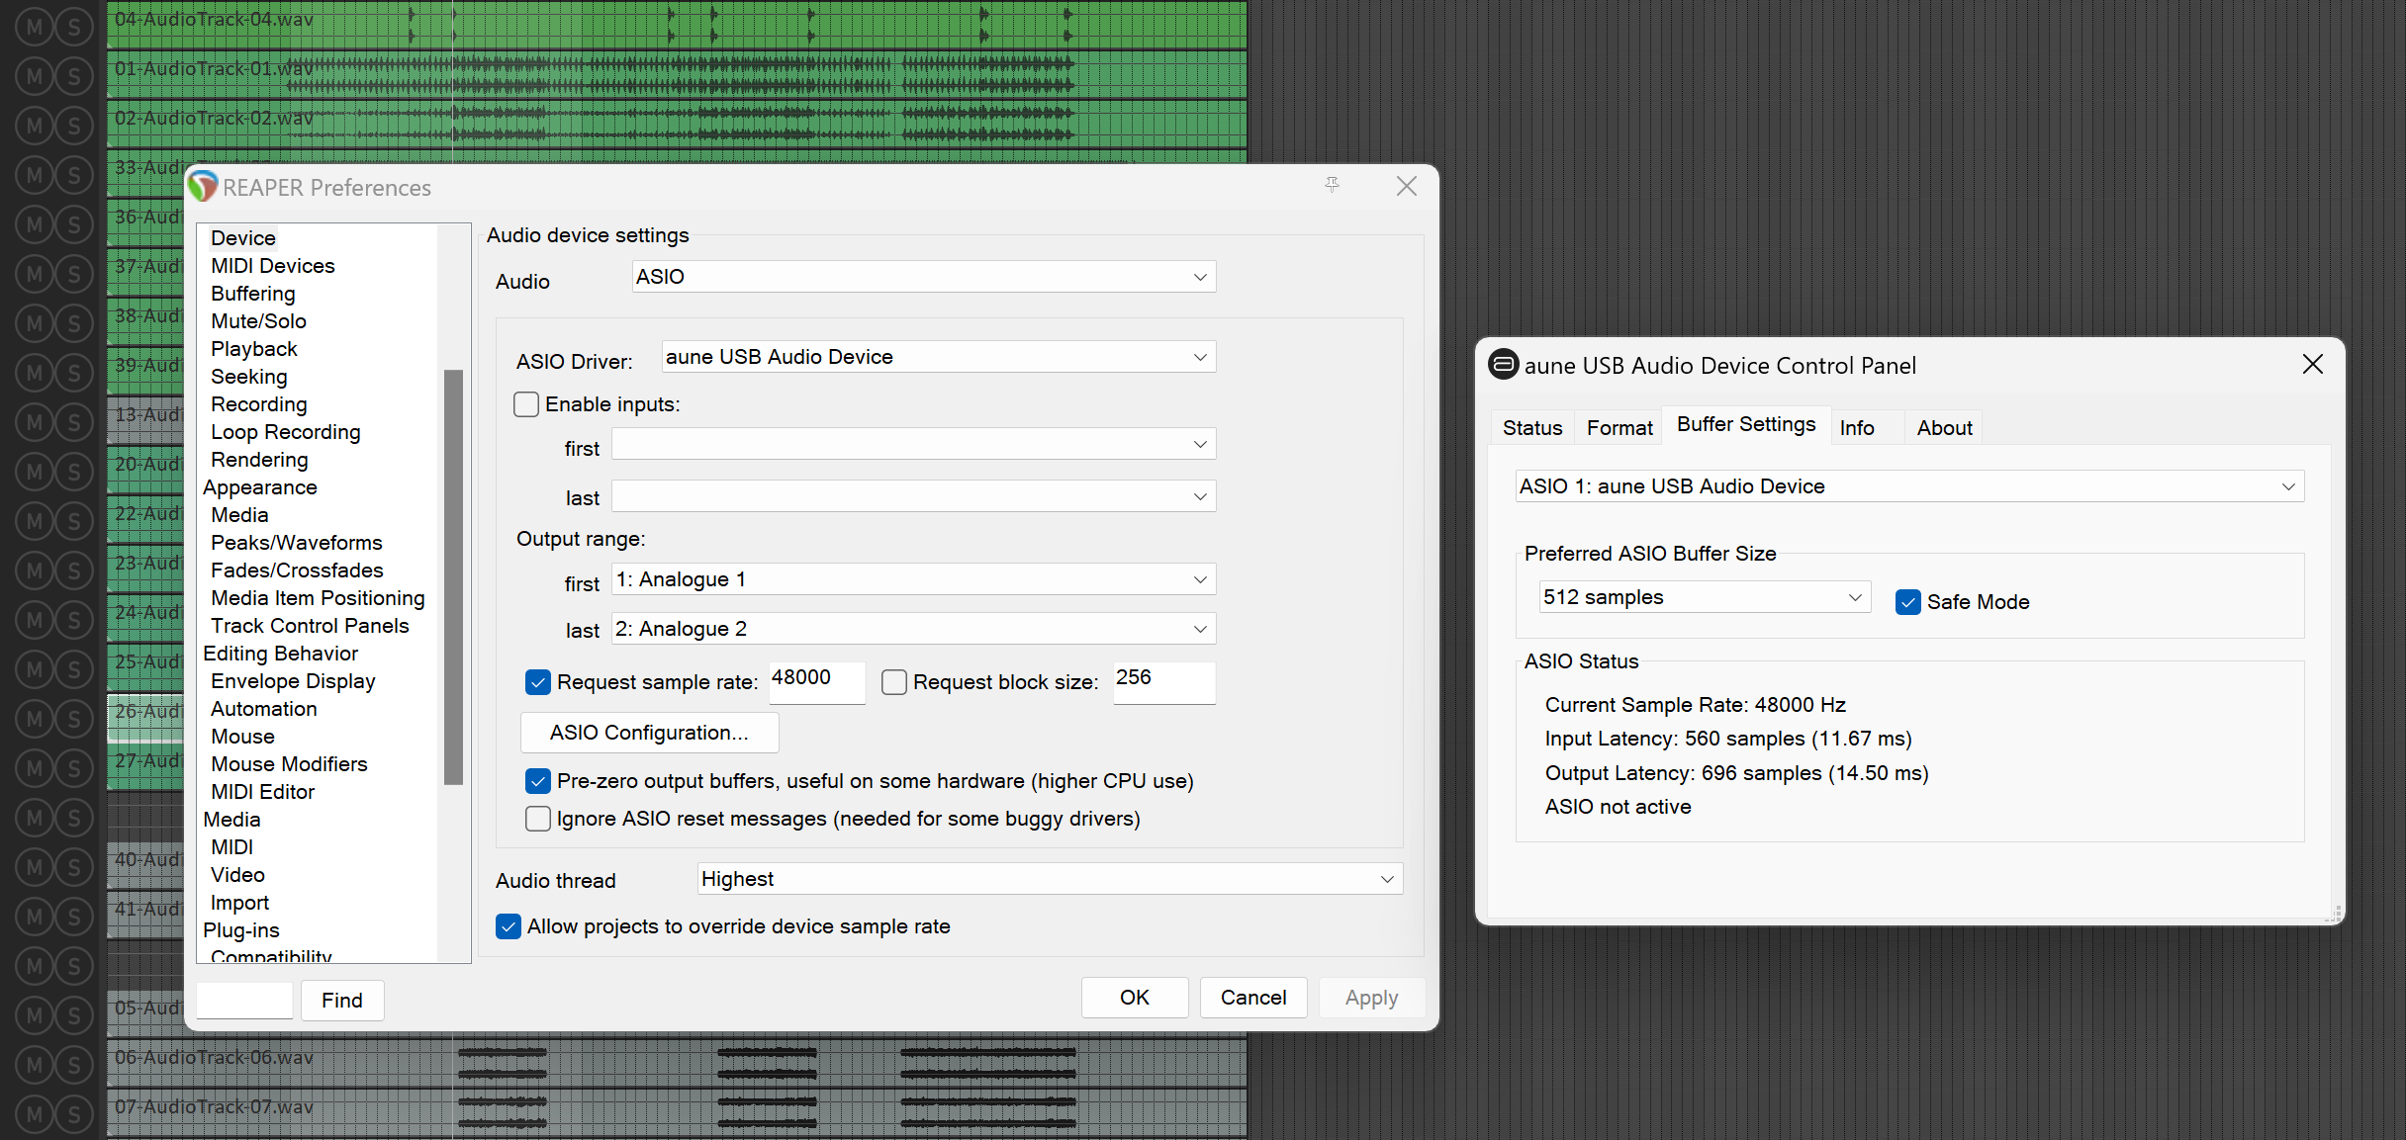This screenshot has height=1140, width=2406.
Task: Click the aune control panel logo icon
Action: [x=1503, y=365]
